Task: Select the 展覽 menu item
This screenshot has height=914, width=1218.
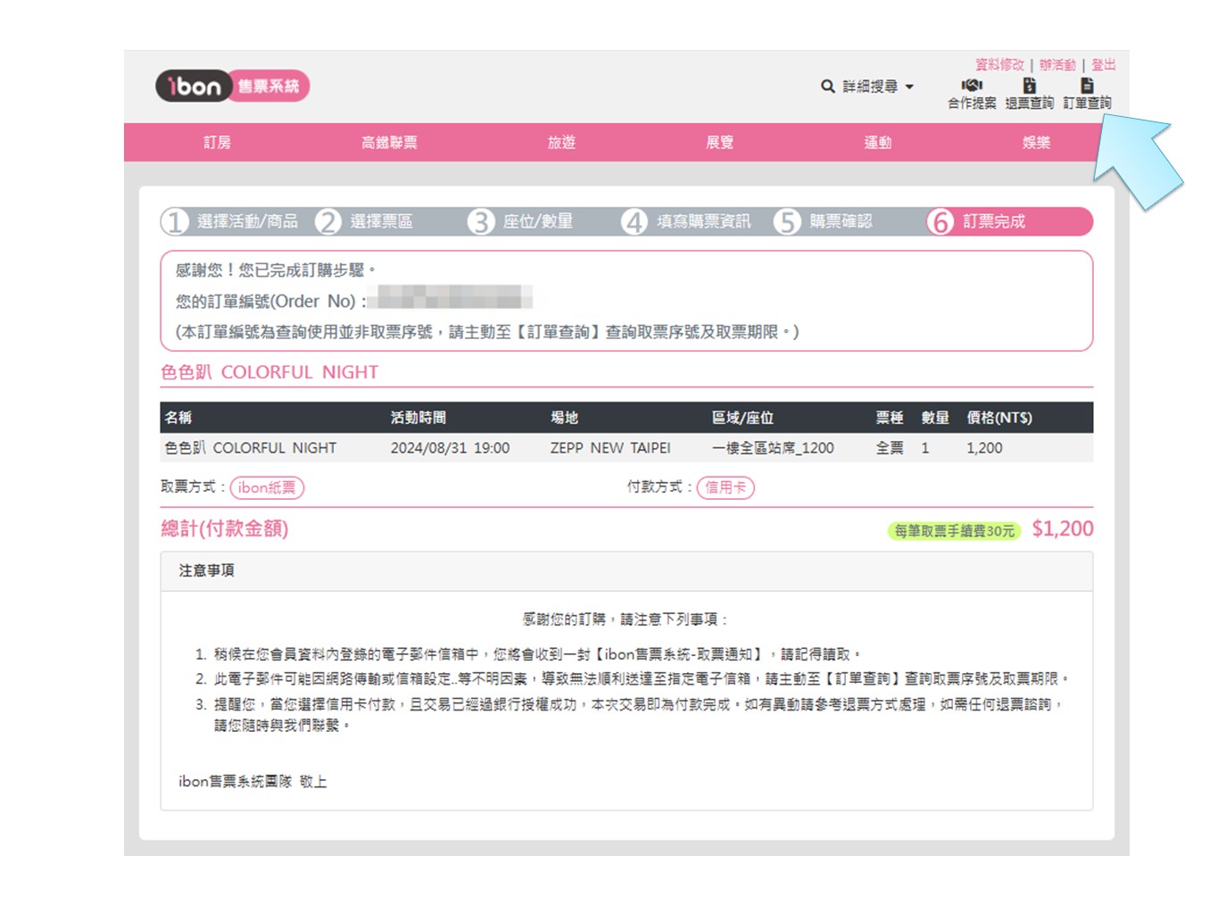Action: (x=719, y=143)
